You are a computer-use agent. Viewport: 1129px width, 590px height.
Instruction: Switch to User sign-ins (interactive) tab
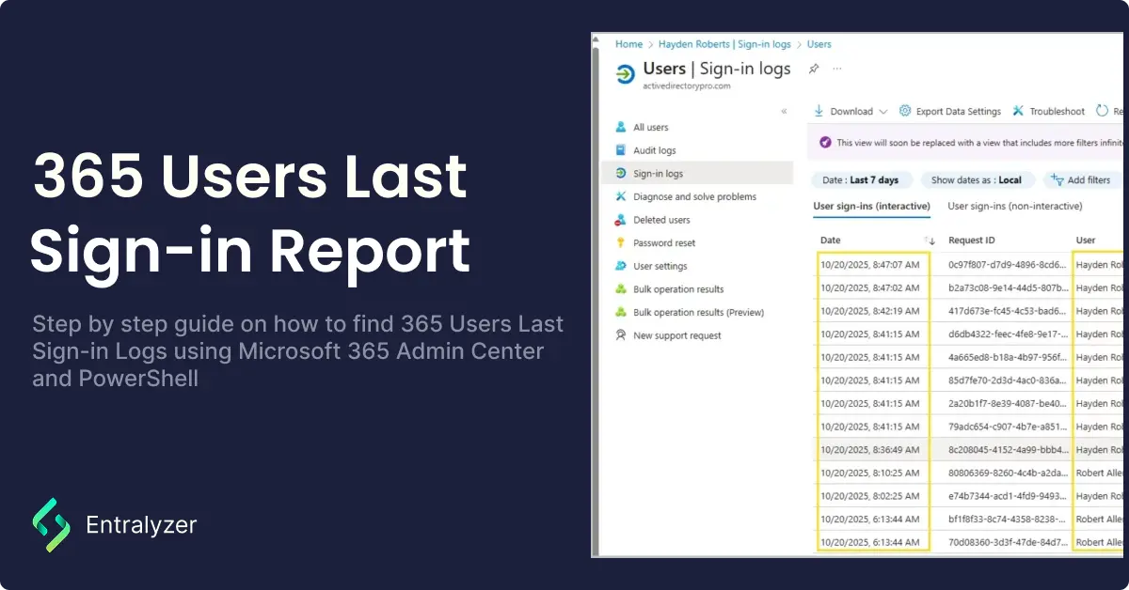(871, 206)
